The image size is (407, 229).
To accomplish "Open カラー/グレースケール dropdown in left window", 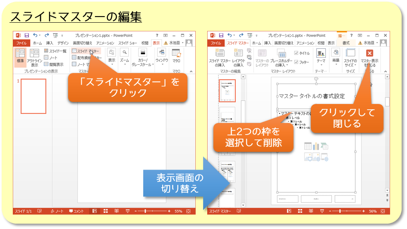I will point(142,58).
